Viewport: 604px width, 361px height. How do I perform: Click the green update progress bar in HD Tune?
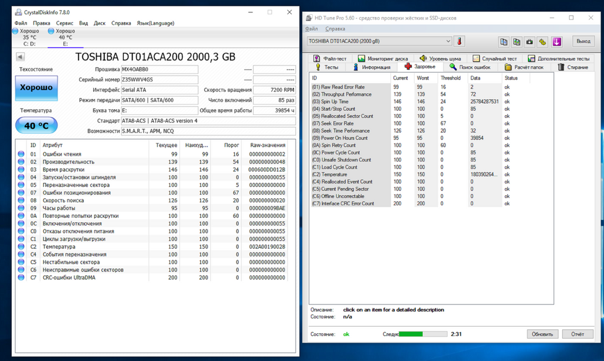[423, 334]
